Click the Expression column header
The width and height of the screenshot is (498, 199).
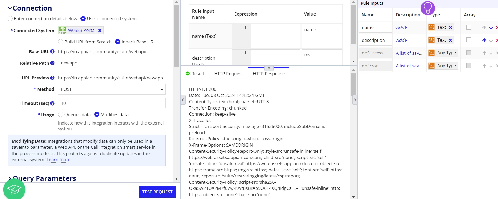pyautogui.click(x=246, y=14)
